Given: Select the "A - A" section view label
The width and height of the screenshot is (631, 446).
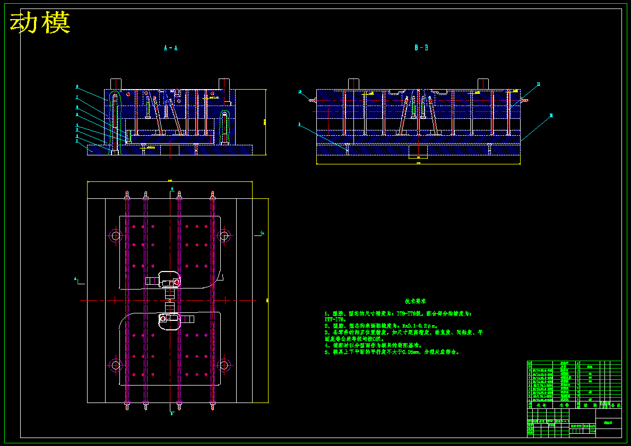Looking at the screenshot, I should tap(171, 48).
